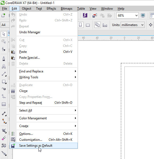Select the Smart Drawing tool
The height and width of the screenshot is (159, 154).
coord(4,97)
